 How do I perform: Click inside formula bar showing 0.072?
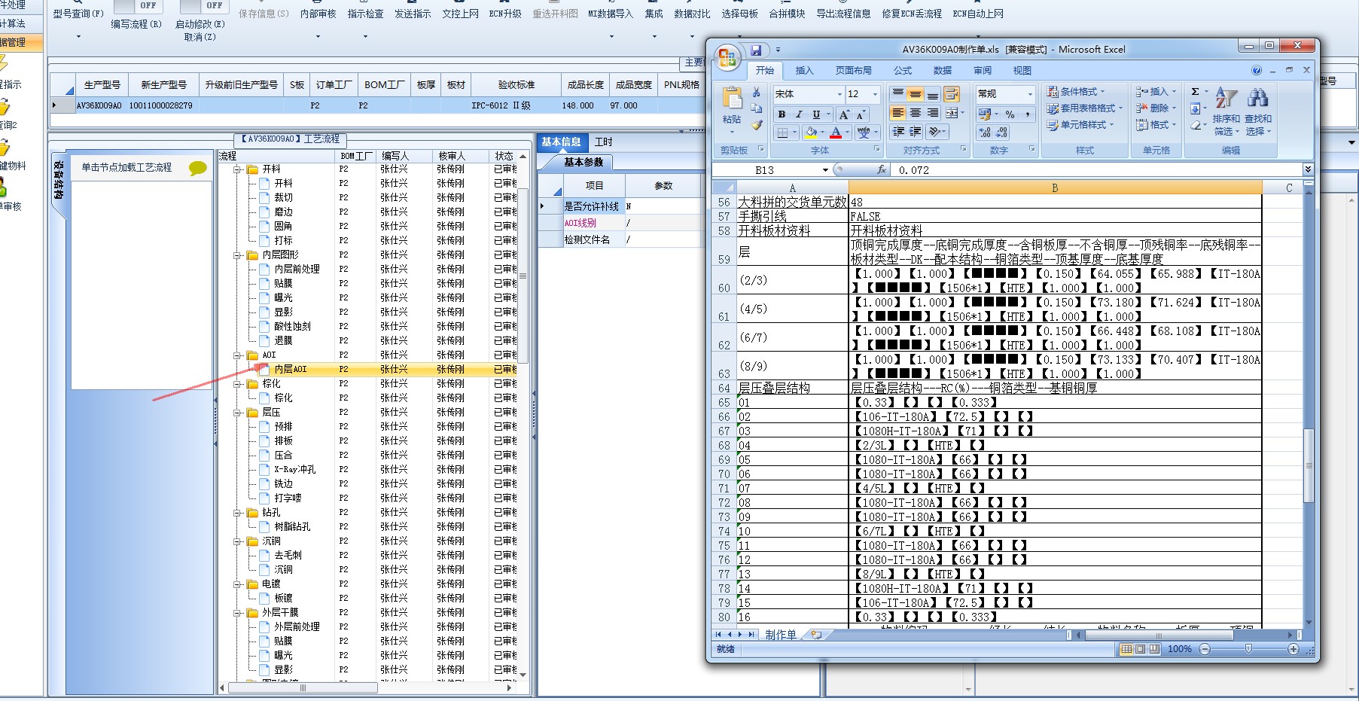[1098, 170]
